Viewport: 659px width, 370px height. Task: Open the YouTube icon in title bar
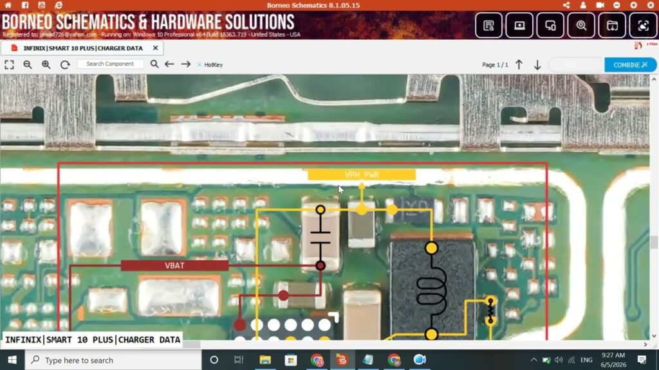[x=41, y=5]
